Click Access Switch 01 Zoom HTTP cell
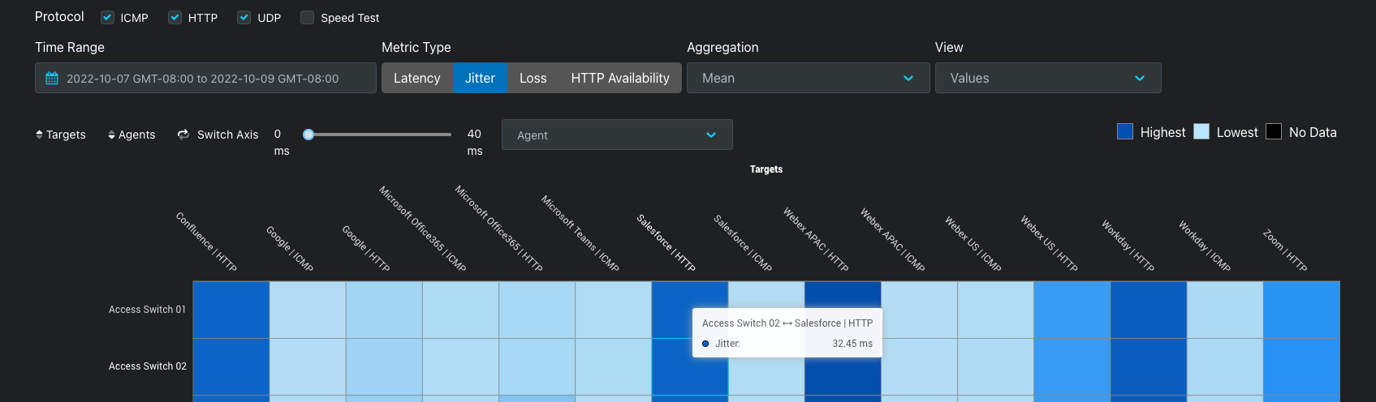Viewport: 1376px width, 402px height. tap(1301, 310)
